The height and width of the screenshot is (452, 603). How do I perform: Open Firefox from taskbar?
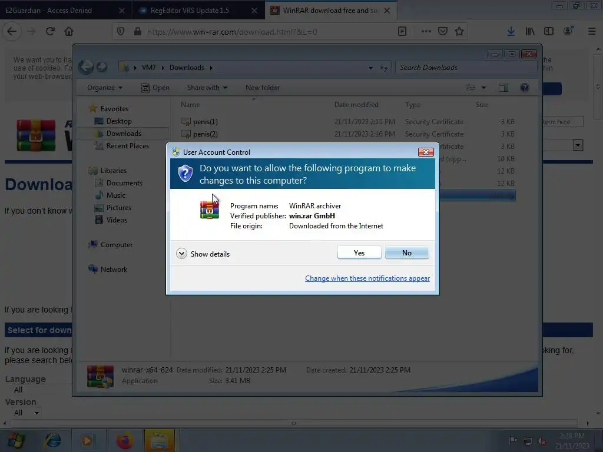tap(125, 440)
